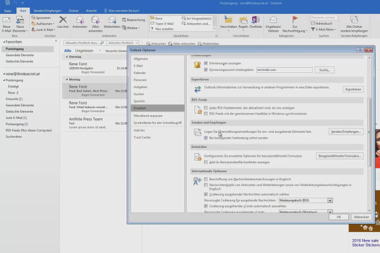The width and height of the screenshot is (380, 253).
Task: Click the Zur Nachverfolgung flag icon
Action: click(x=294, y=20)
